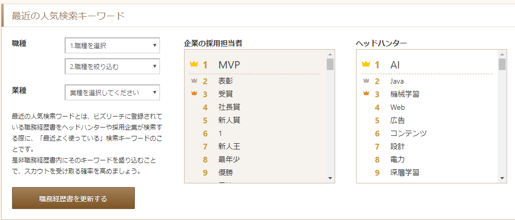Viewport: 515px width, 220px height.
Task: Select the 深層学習 keyword
Action: [x=405, y=173]
